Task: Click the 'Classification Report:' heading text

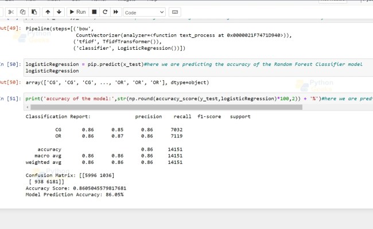Action: (x=58, y=117)
